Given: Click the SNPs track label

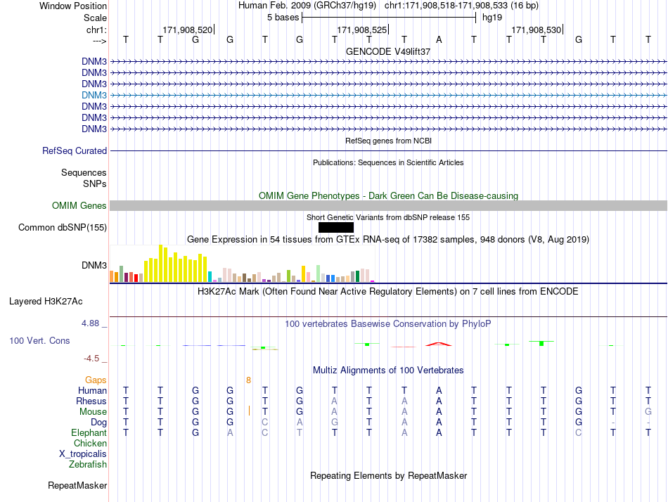Looking at the screenshot, I should click(x=95, y=184).
